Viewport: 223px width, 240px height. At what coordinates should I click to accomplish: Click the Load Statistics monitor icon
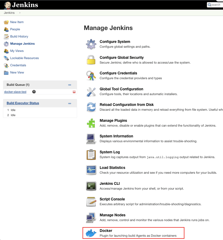tap(91, 170)
